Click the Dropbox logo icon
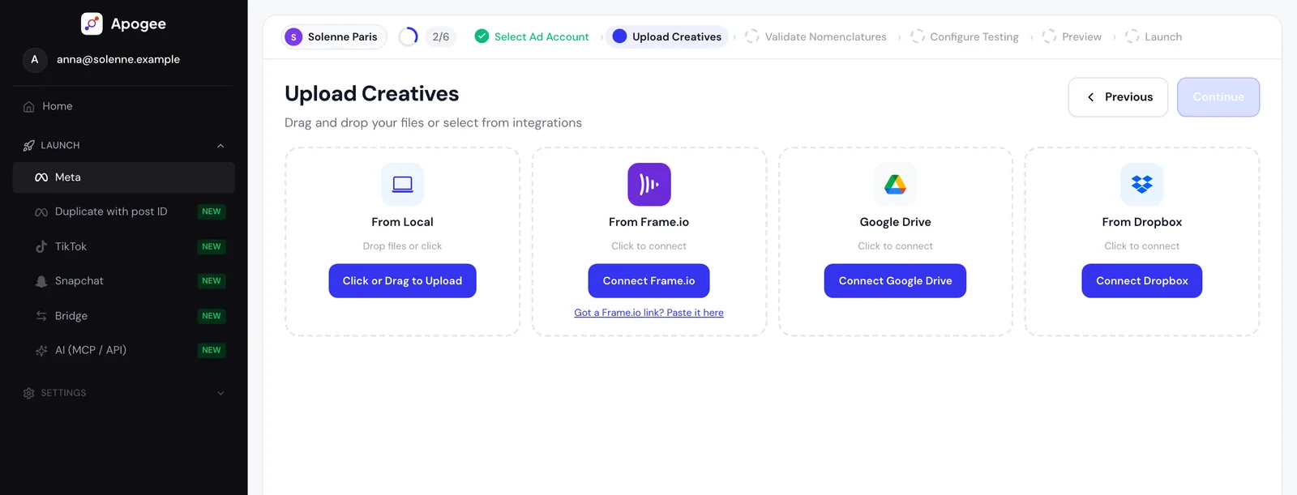The height and width of the screenshot is (495, 1297). [x=1142, y=185]
